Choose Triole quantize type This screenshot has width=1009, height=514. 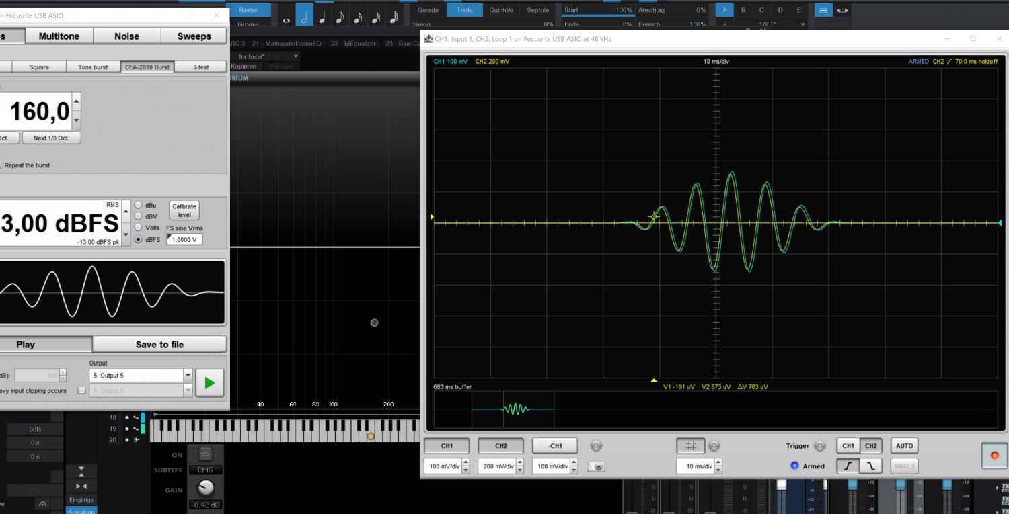pyautogui.click(x=465, y=10)
